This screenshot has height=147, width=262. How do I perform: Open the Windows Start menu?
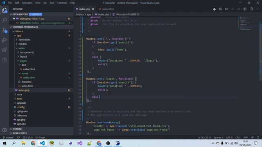[x=5, y=143]
